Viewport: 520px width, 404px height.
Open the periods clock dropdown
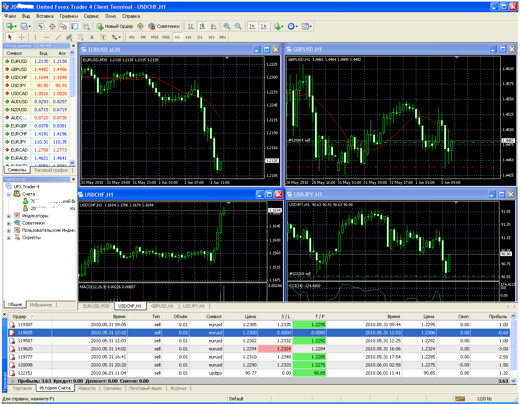293,26
